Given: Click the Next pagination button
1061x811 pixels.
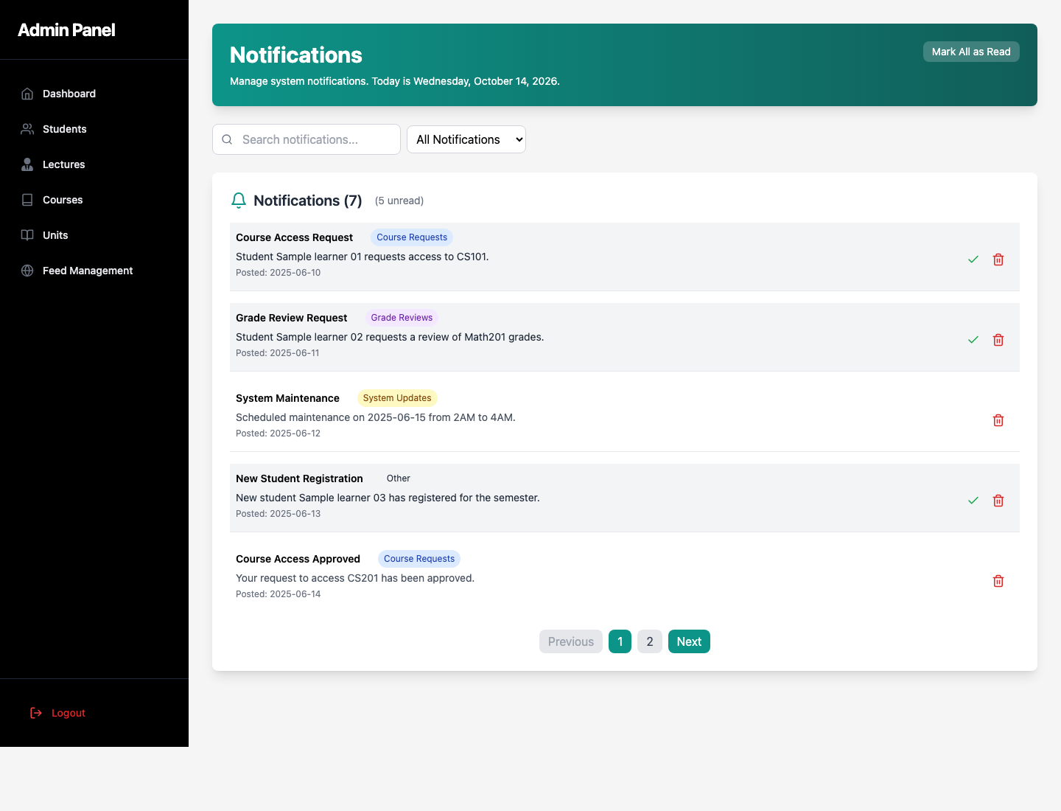Looking at the screenshot, I should (x=689, y=641).
